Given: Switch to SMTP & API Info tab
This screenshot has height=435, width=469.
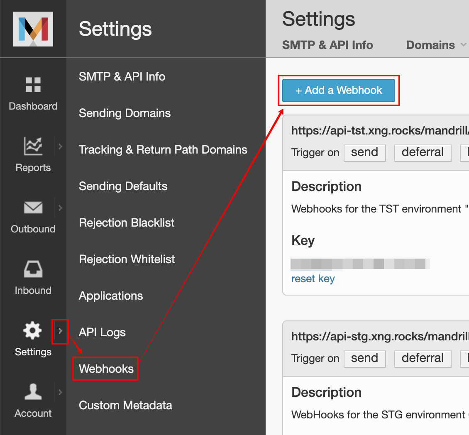Looking at the screenshot, I should click(x=327, y=45).
